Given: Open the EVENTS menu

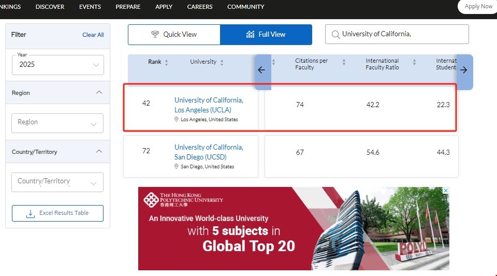Looking at the screenshot, I should pyautogui.click(x=90, y=7).
